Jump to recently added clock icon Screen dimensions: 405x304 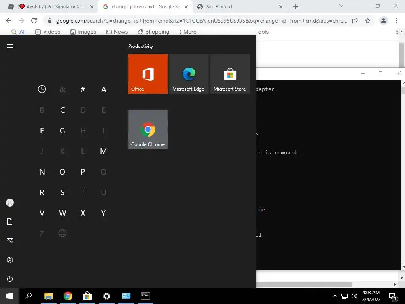click(42, 89)
